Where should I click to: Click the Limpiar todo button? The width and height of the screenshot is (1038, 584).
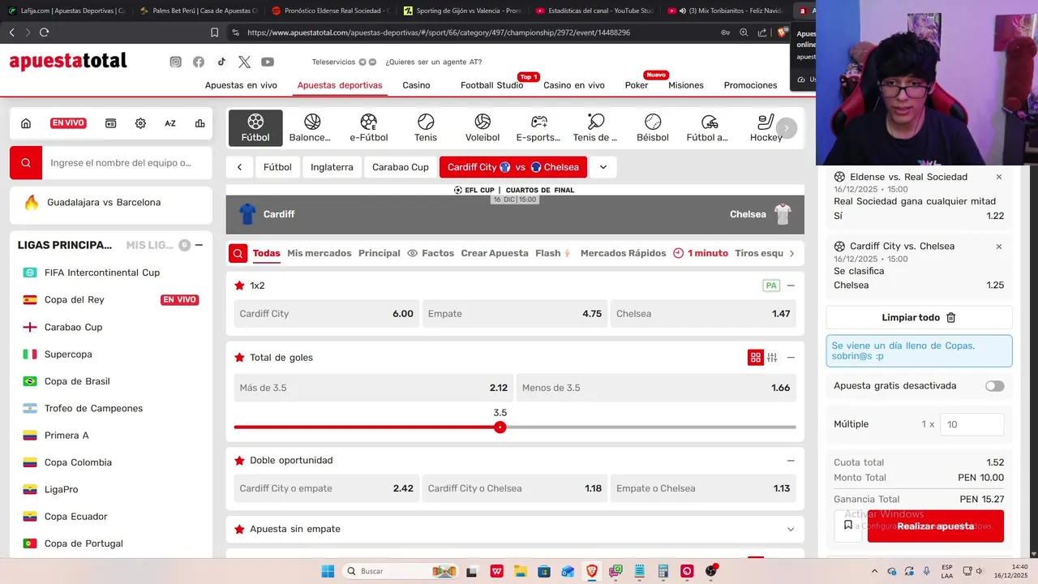pyautogui.click(x=919, y=318)
